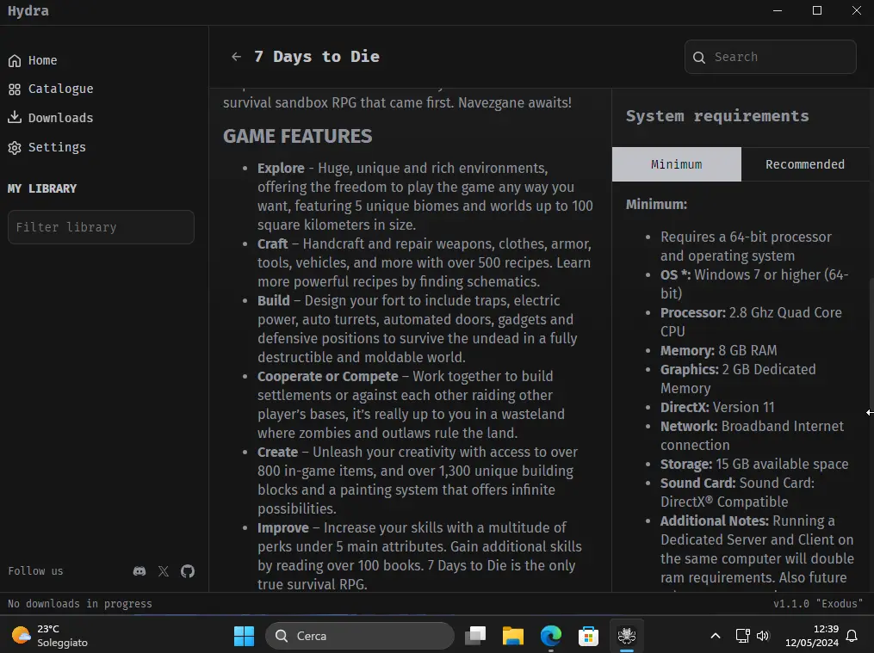Click the DirectX: Version 11 line
The height and width of the screenshot is (653, 874).
(x=717, y=408)
